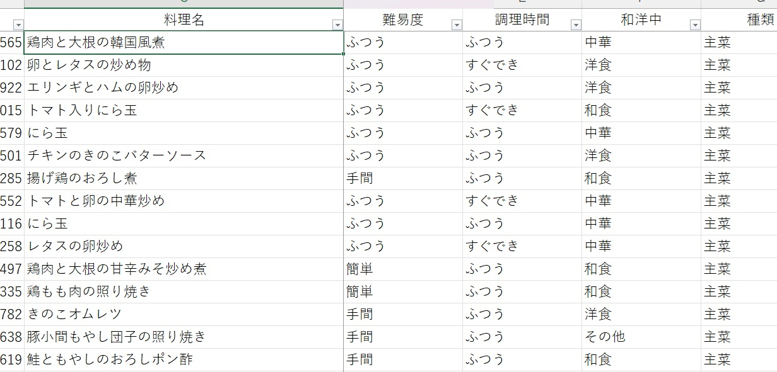Viewport: 777px width, 372px height.
Task: Select cell 鶏もも肉の照り焼き
Action: click(x=184, y=292)
